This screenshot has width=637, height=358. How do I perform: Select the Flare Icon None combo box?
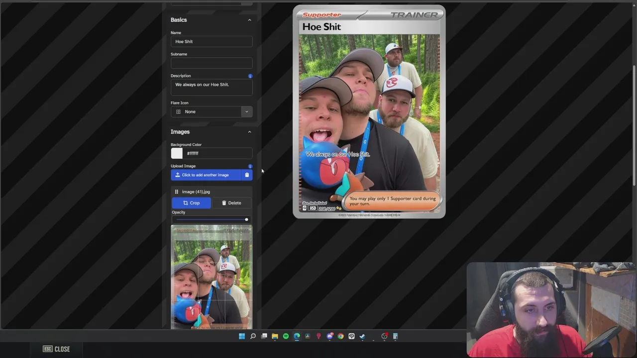(x=212, y=112)
